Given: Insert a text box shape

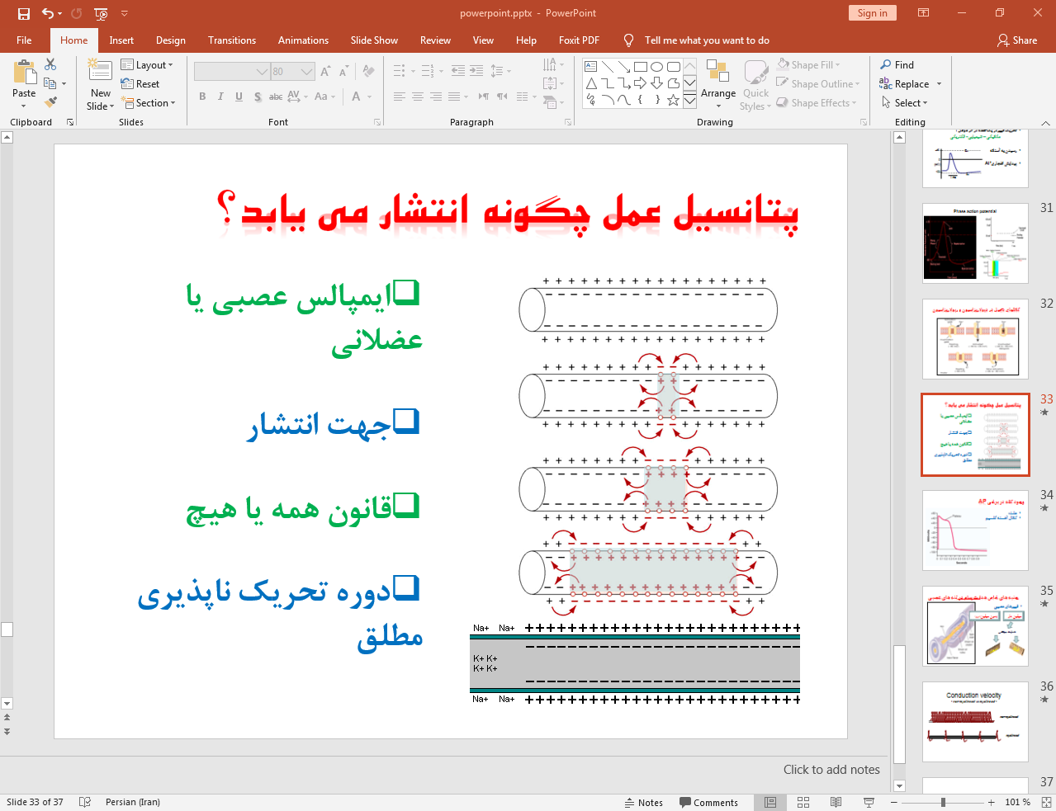Looking at the screenshot, I should point(590,67).
